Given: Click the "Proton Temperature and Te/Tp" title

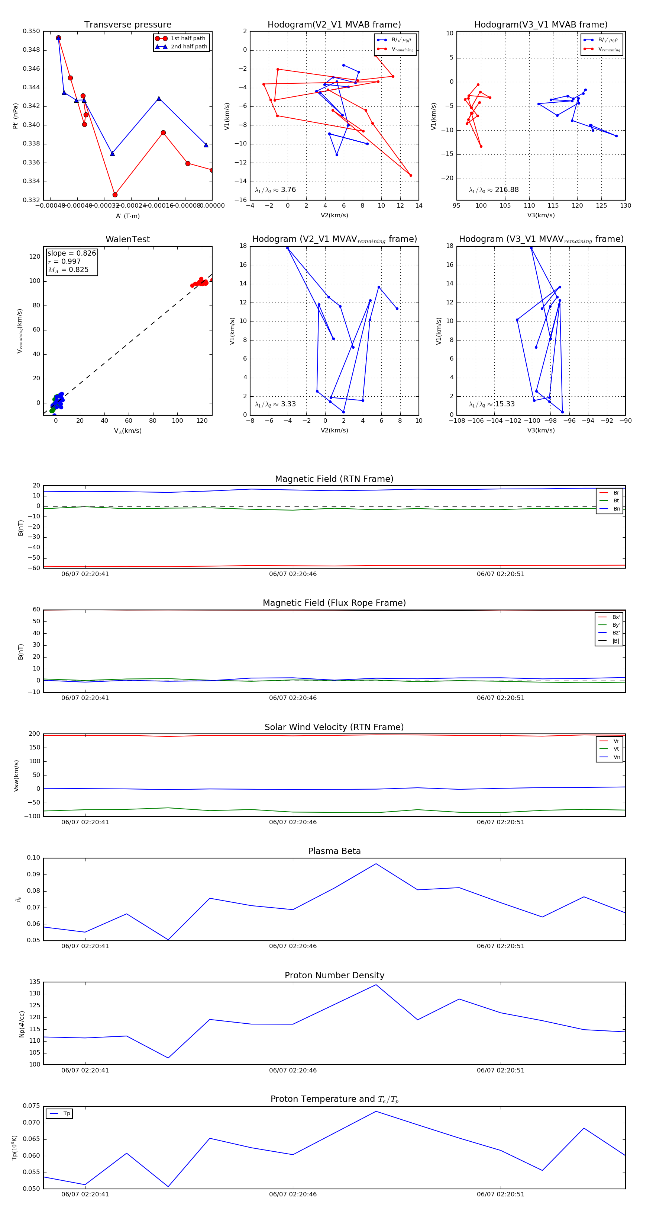Looking at the screenshot, I should (334, 1099).
